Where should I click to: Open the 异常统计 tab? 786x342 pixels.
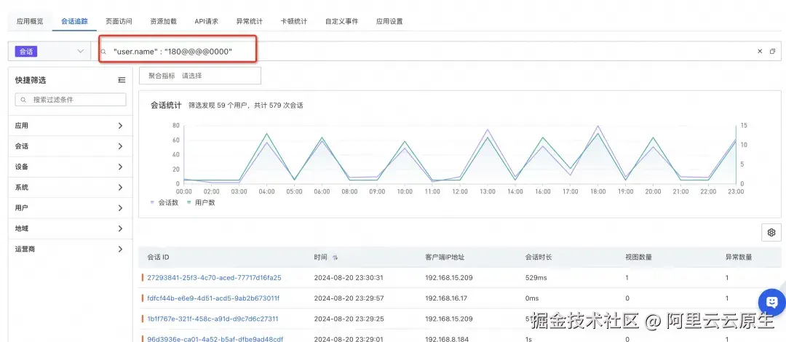pos(250,22)
